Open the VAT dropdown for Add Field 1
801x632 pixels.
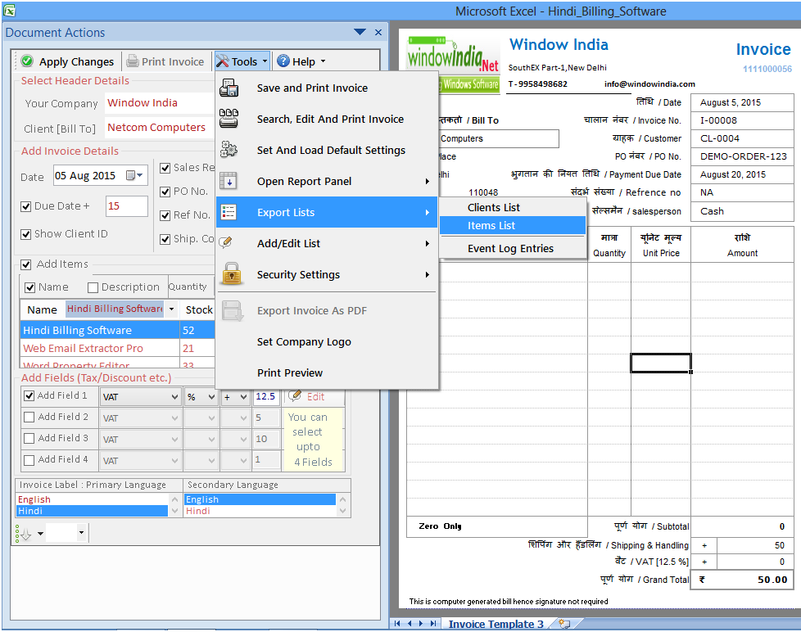[x=174, y=397]
